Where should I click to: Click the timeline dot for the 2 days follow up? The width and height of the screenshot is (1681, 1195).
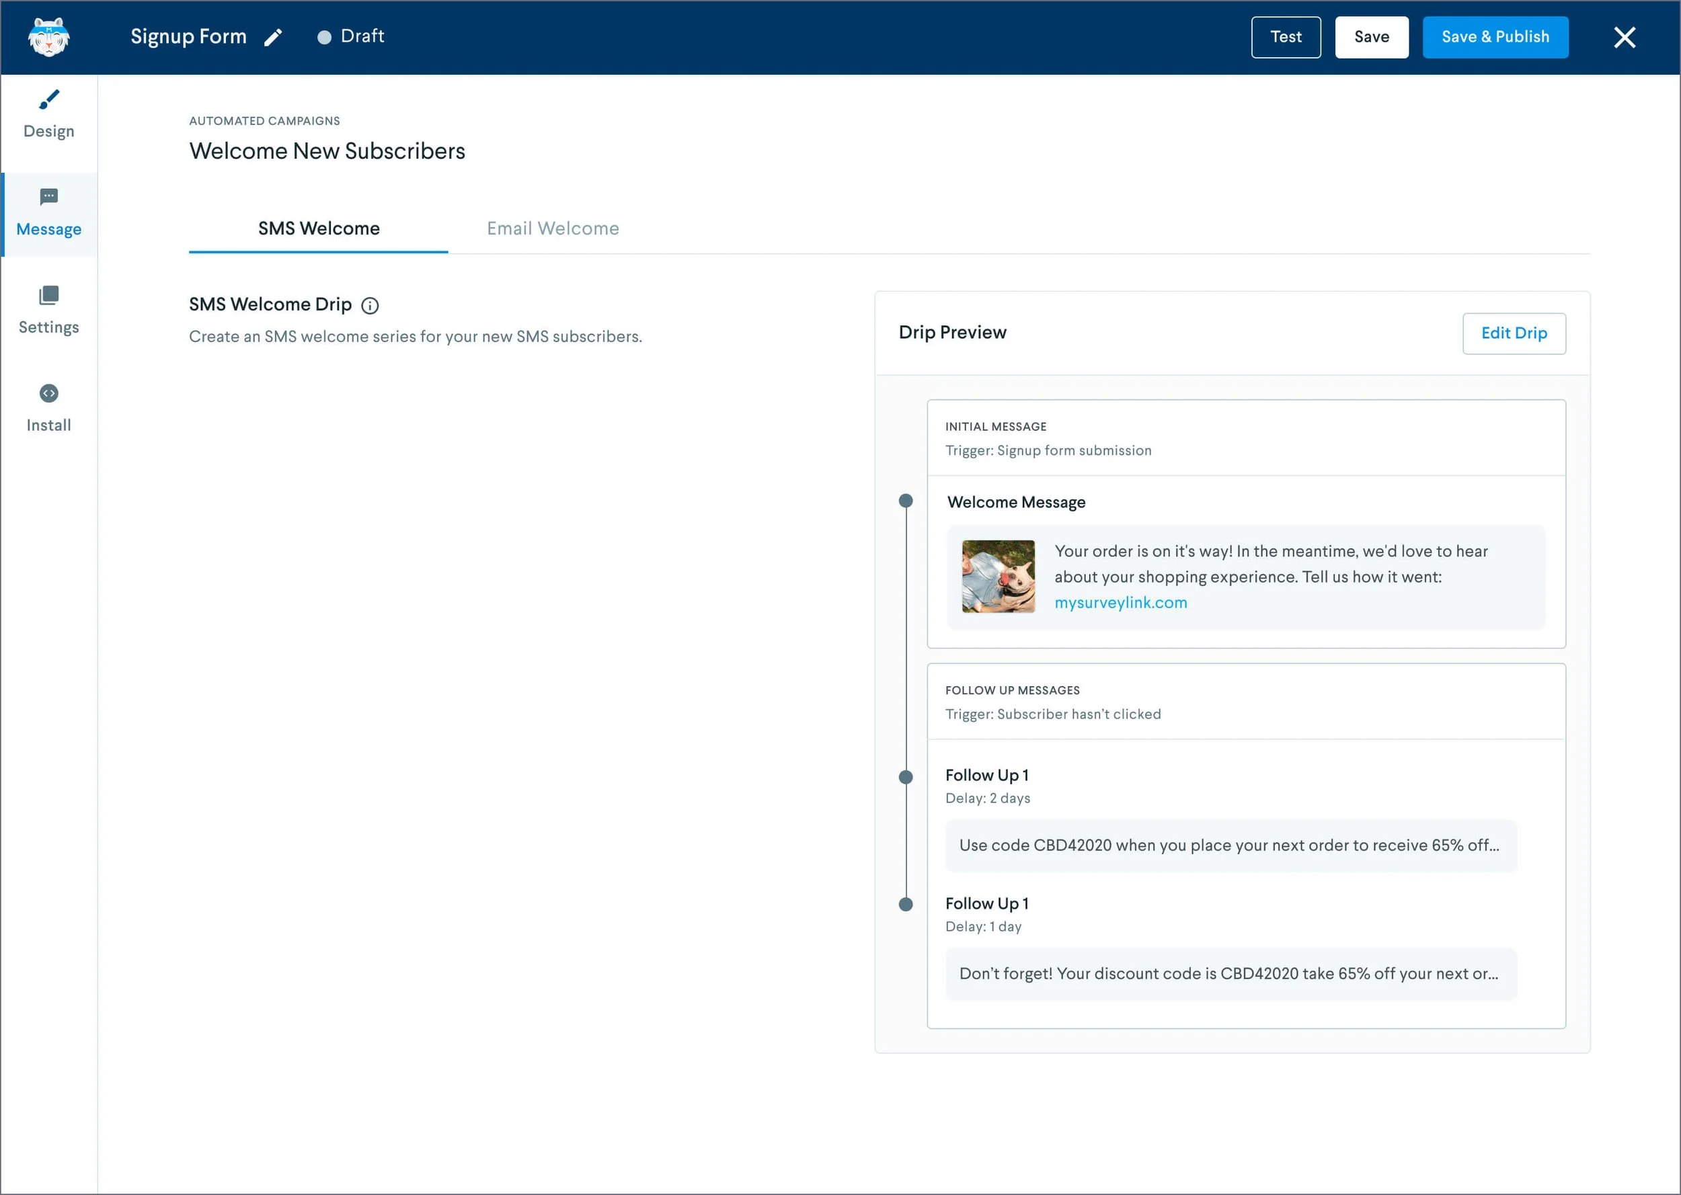906,777
